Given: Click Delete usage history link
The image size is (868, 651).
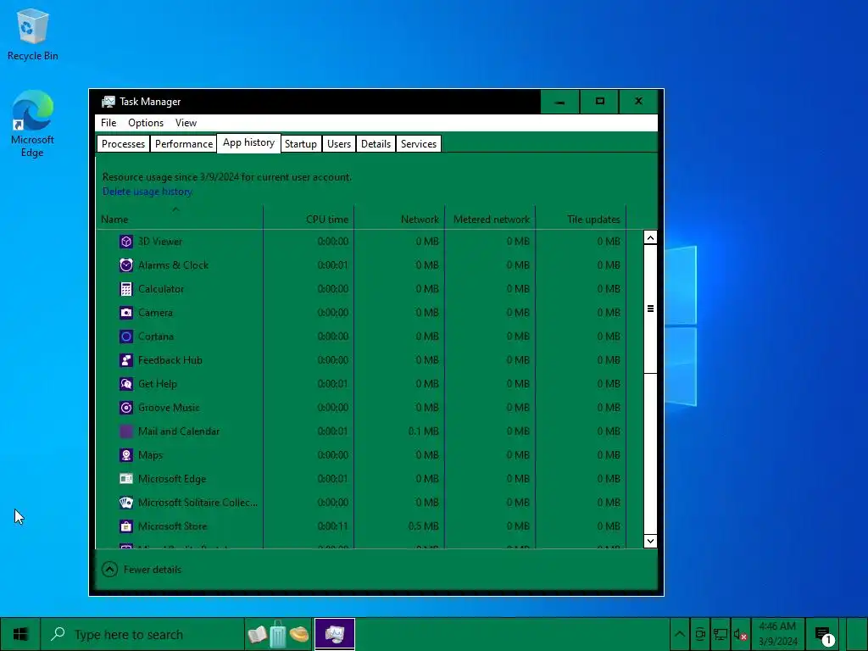Looking at the screenshot, I should (x=147, y=192).
